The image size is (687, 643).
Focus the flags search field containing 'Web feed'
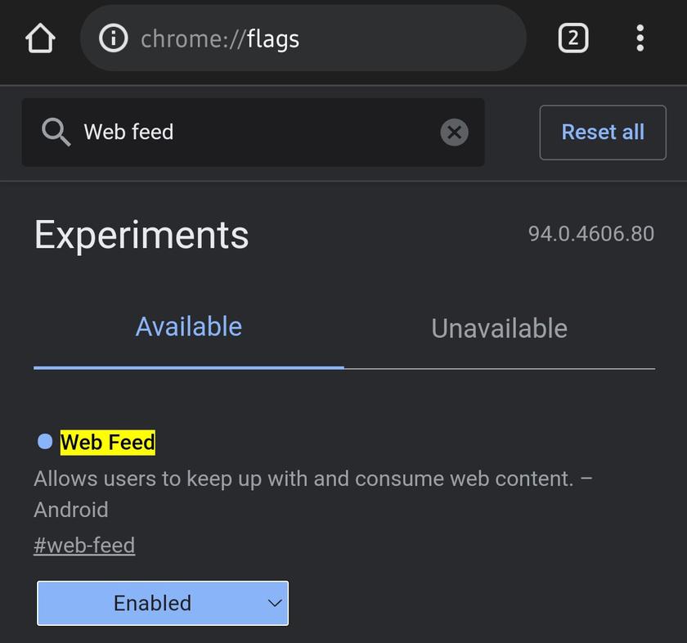click(x=254, y=133)
